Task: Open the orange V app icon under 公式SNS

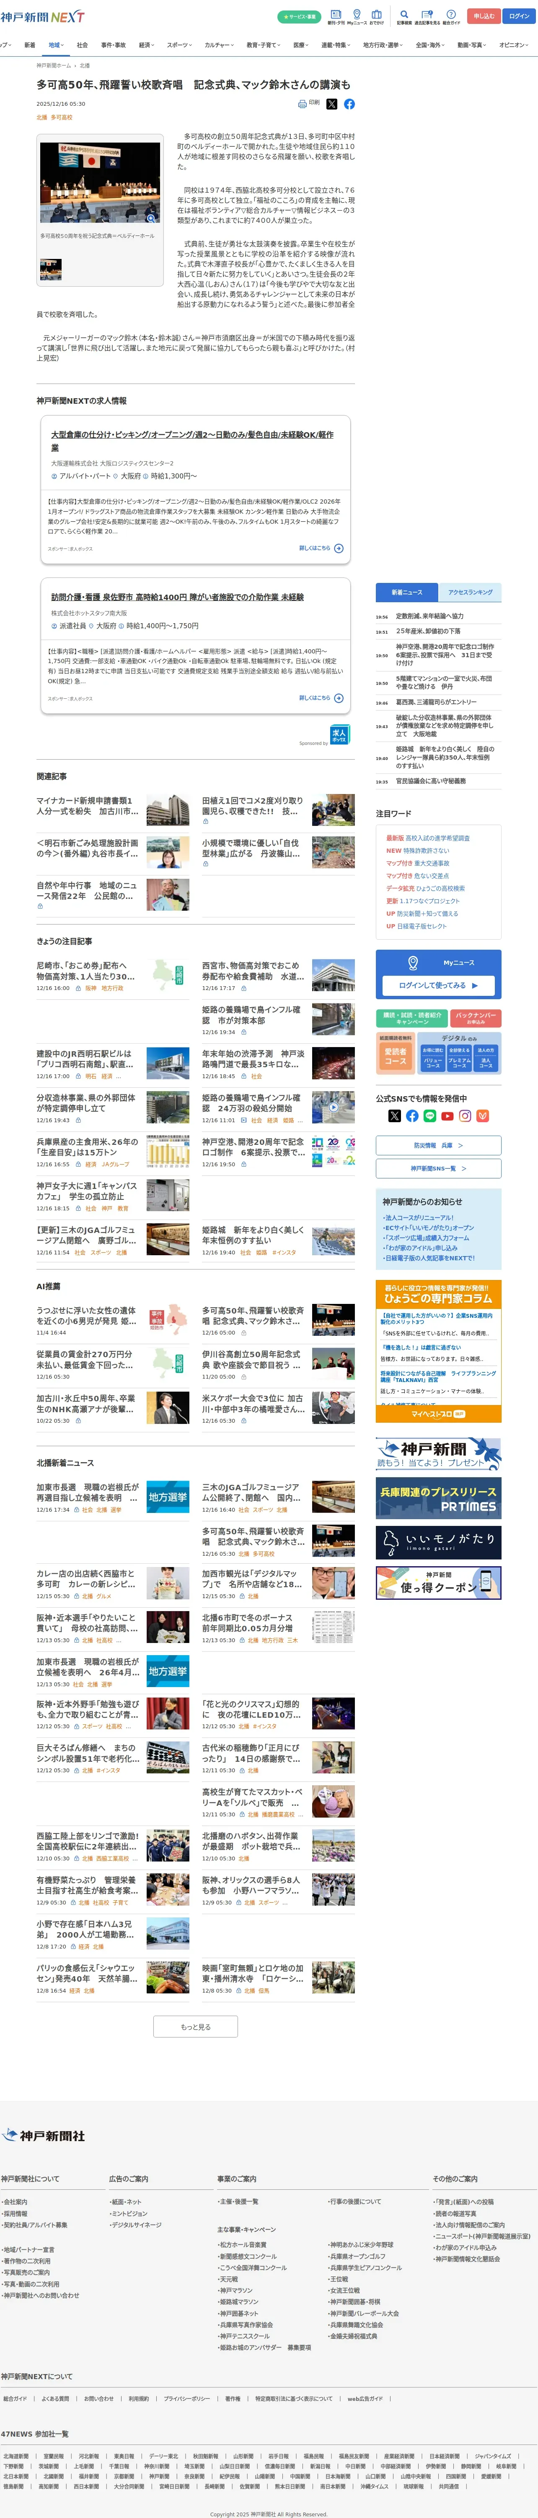Action: 482,1115
